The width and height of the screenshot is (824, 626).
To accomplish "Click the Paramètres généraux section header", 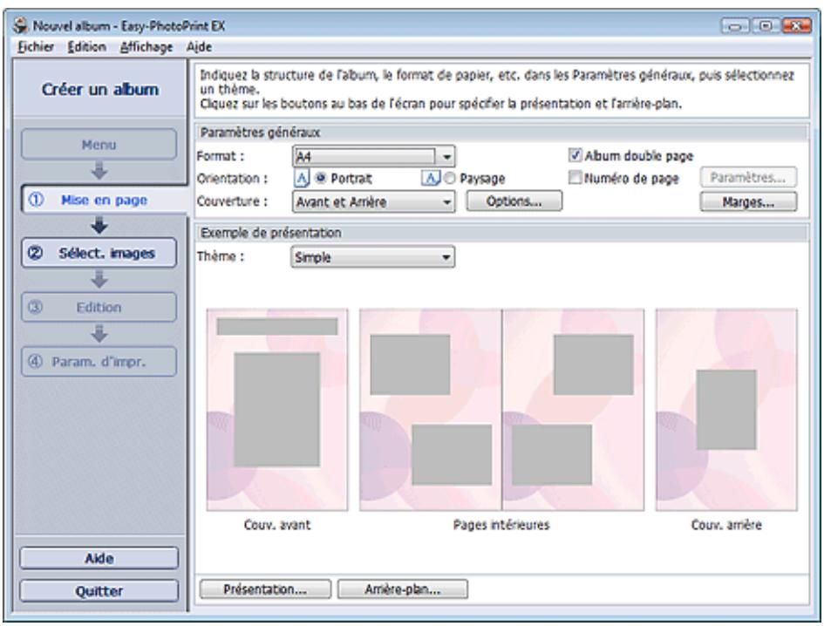I will [501, 133].
